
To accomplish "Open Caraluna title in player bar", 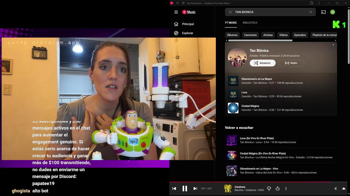I will click(x=240, y=187).
